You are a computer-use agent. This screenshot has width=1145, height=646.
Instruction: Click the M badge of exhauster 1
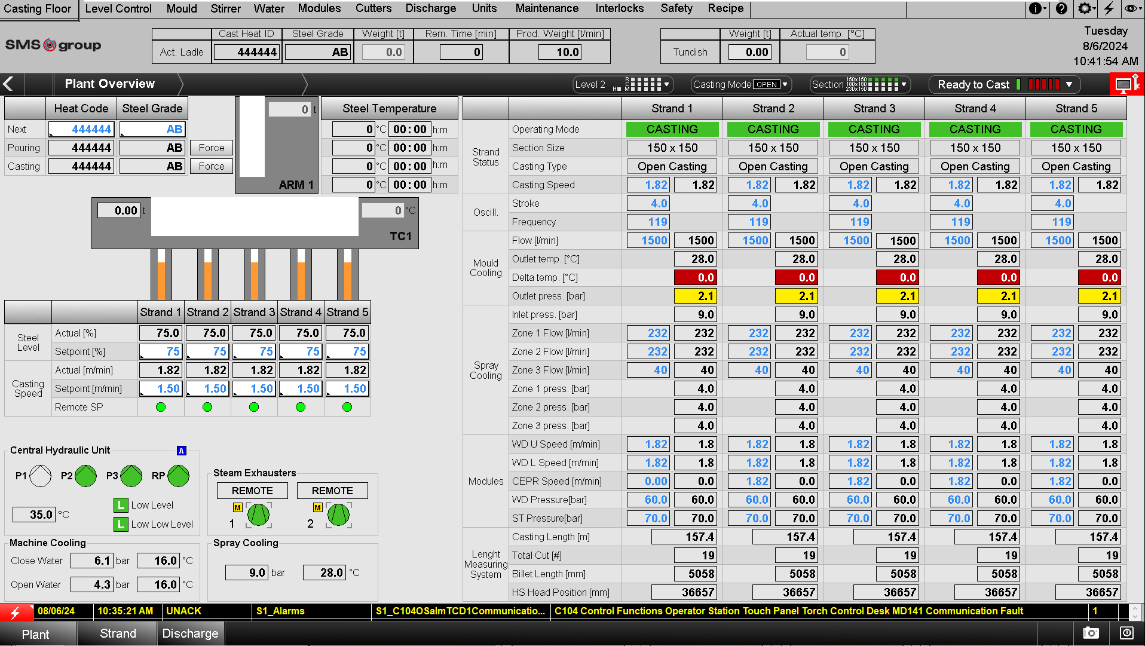click(237, 507)
